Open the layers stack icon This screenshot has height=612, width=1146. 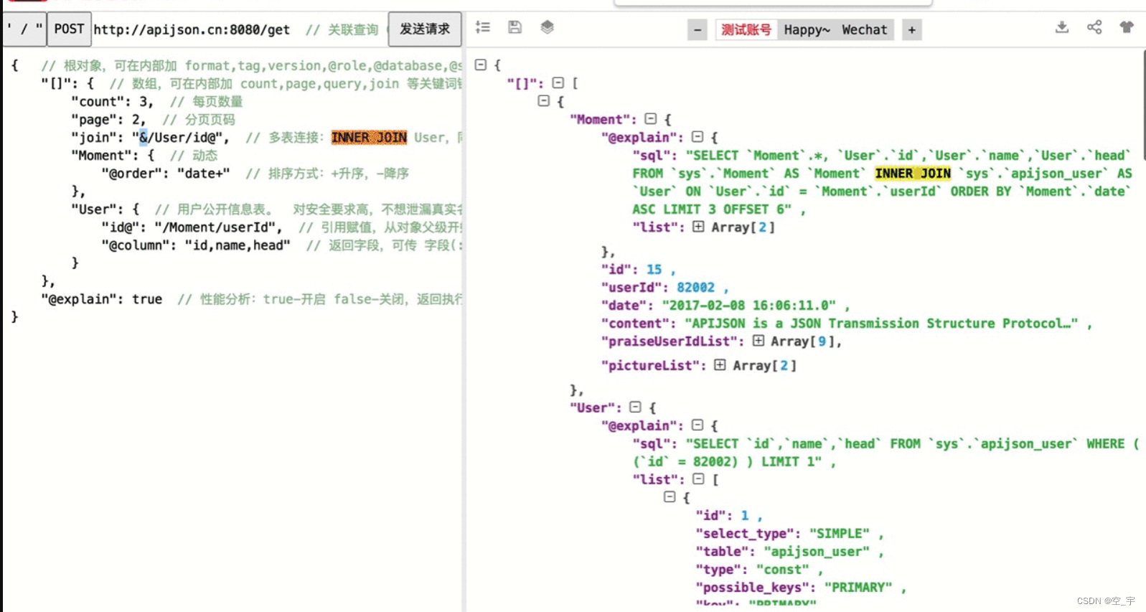548,27
